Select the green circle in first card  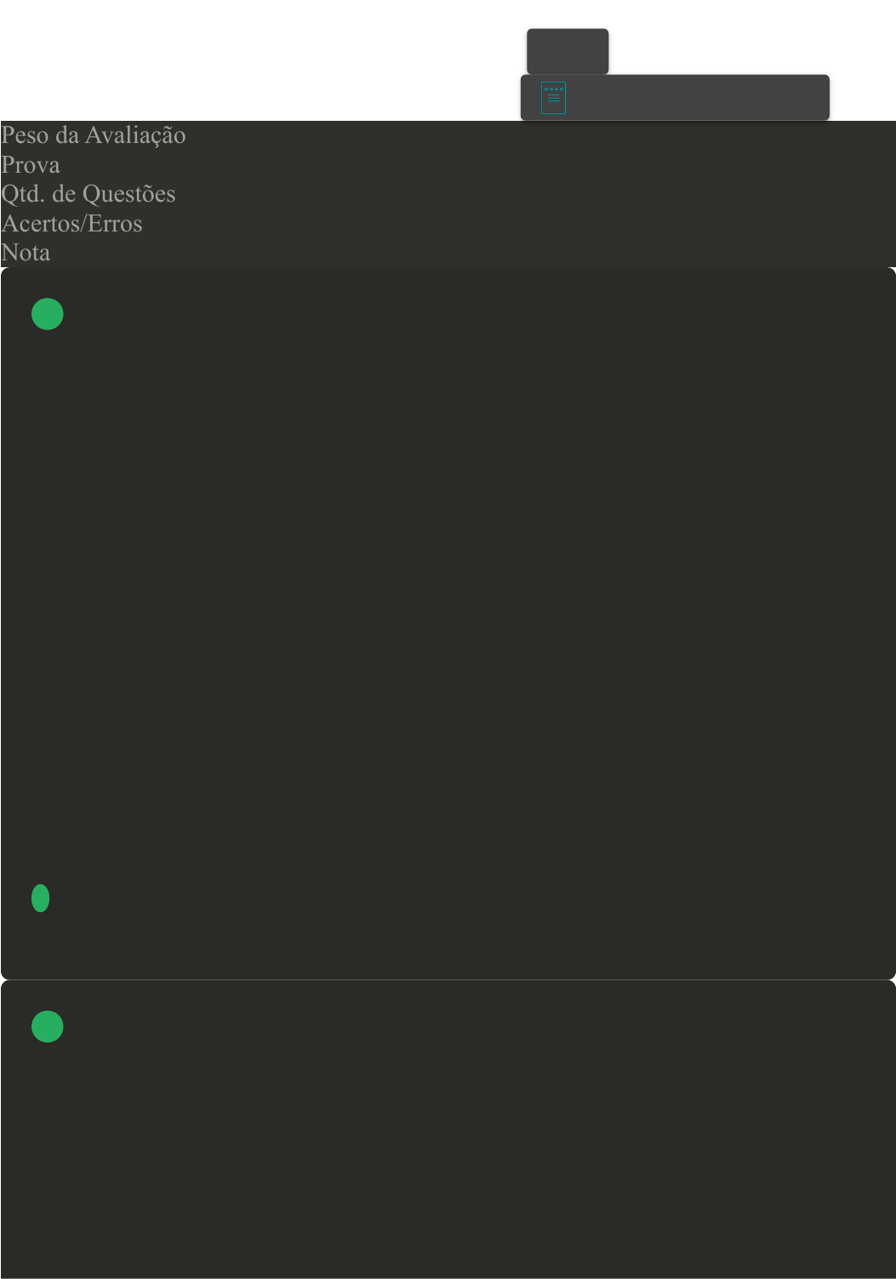pos(48,314)
